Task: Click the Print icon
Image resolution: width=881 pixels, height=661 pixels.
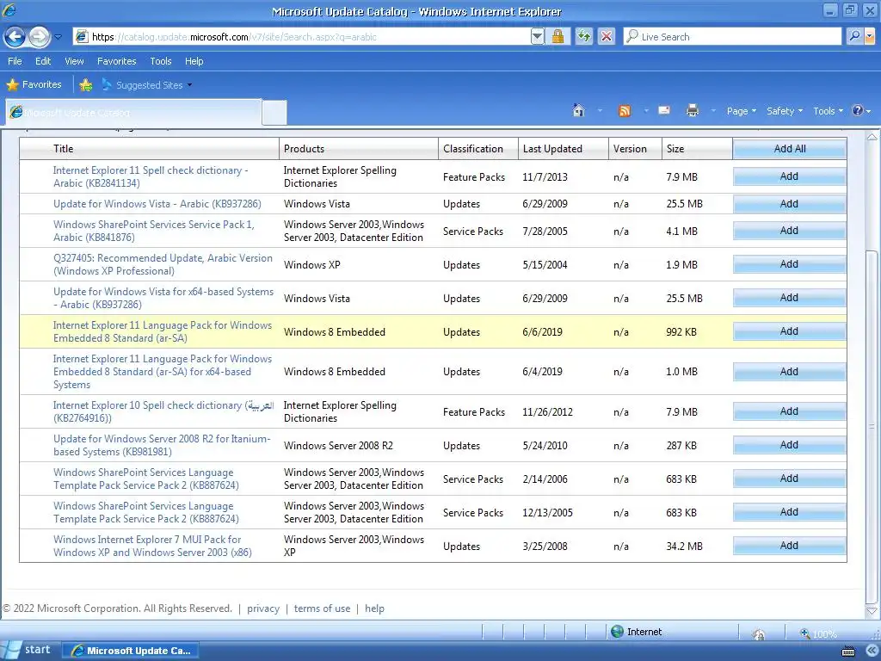Action: 693,111
